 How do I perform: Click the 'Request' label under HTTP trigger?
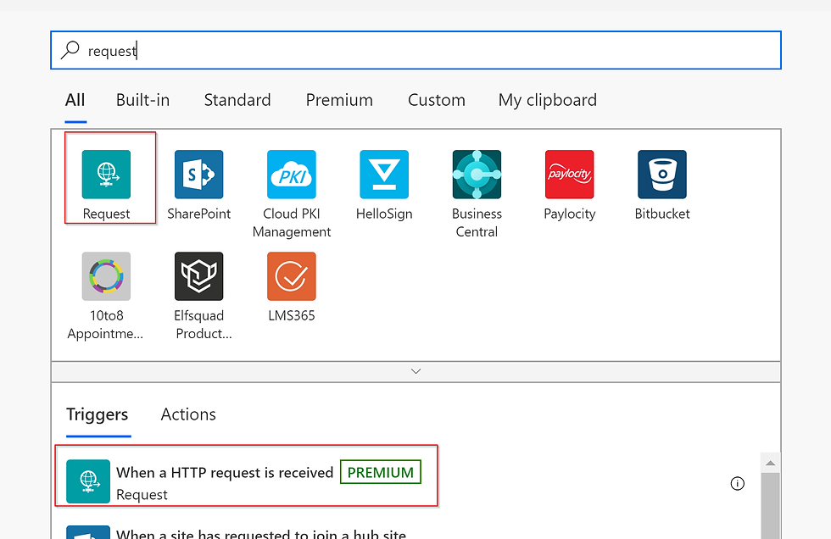click(142, 495)
